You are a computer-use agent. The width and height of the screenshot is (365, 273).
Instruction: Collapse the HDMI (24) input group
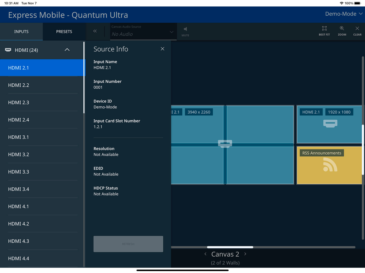(x=67, y=50)
